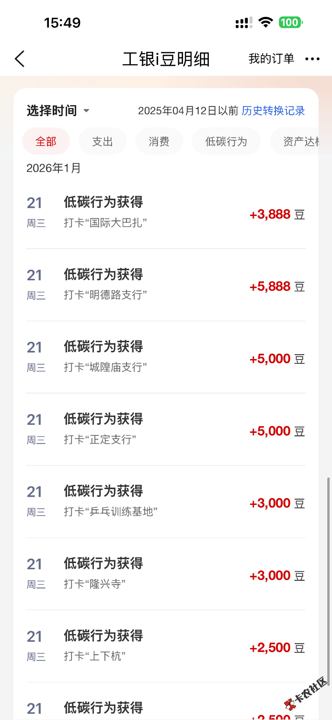Open the 历史转换记录 link
332x720 pixels.
273,111
